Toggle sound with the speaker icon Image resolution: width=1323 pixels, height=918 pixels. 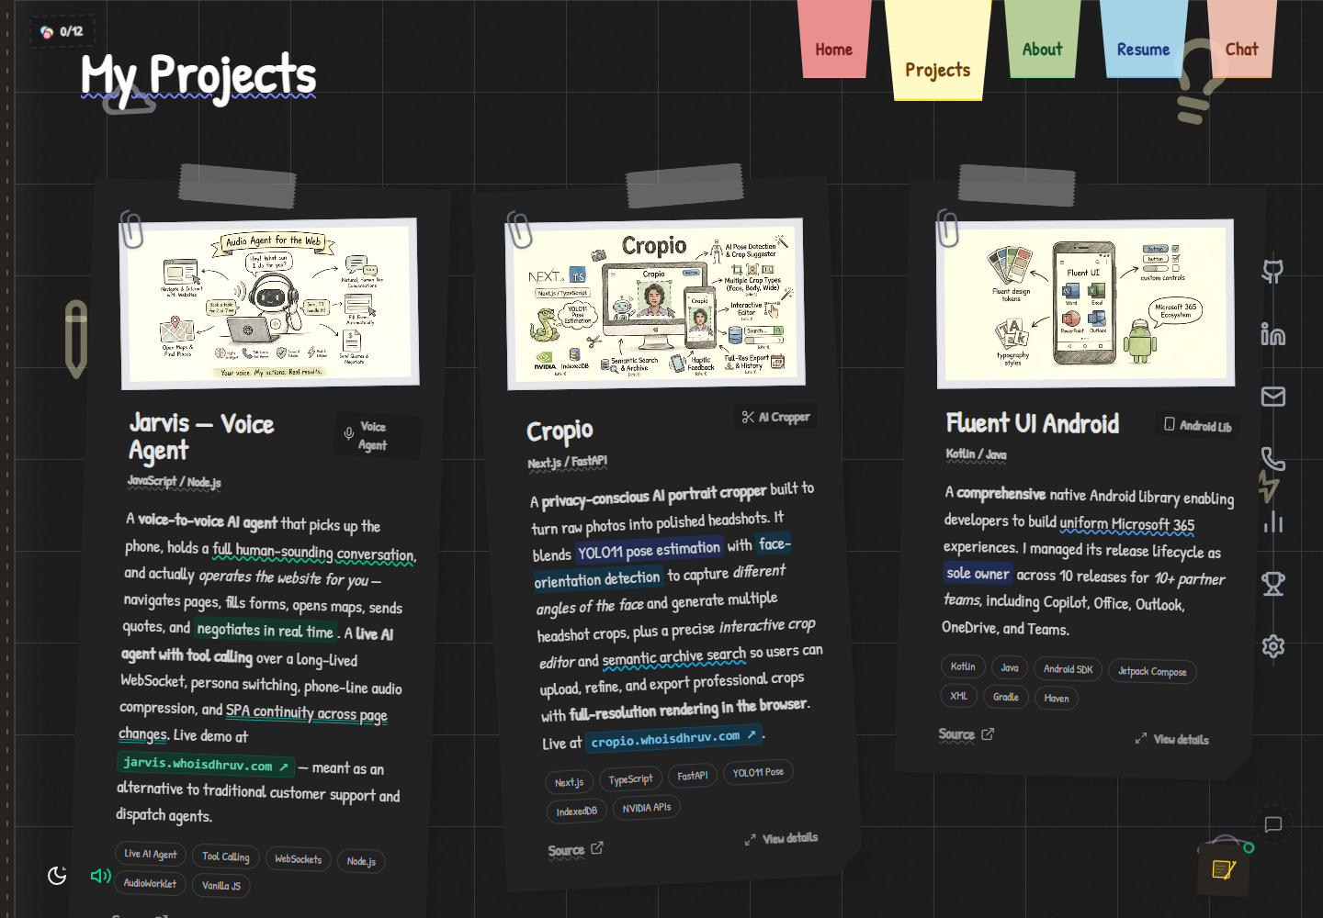(100, 876)
